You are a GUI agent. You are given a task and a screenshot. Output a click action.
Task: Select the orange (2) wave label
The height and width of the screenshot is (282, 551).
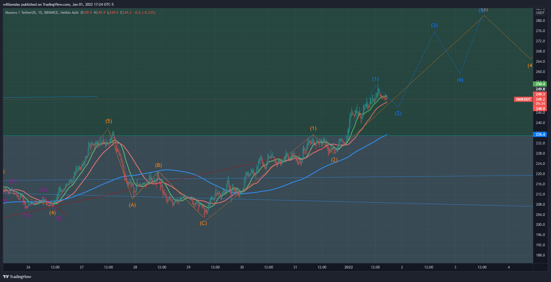pyautogui.click(x=334, y=160)
